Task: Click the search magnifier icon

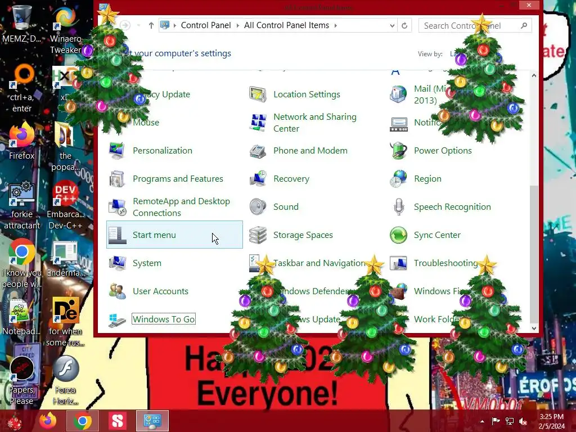Action: click(524, 25)
